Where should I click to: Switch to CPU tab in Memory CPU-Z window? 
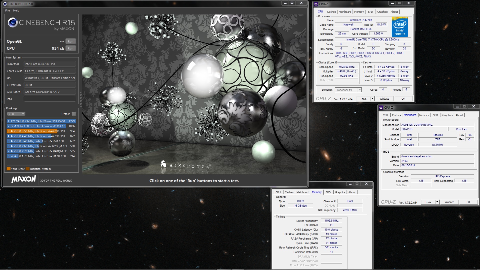[278, 192]
